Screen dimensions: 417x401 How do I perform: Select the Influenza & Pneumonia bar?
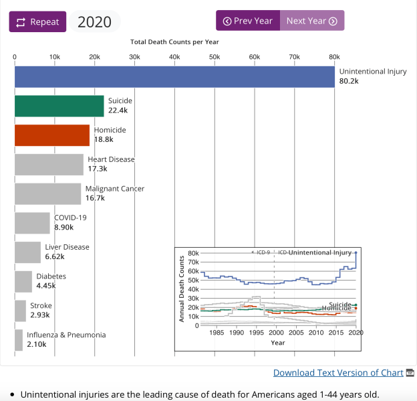pos(19,340)
